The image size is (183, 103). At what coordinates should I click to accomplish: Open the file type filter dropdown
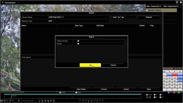[124, 17]
